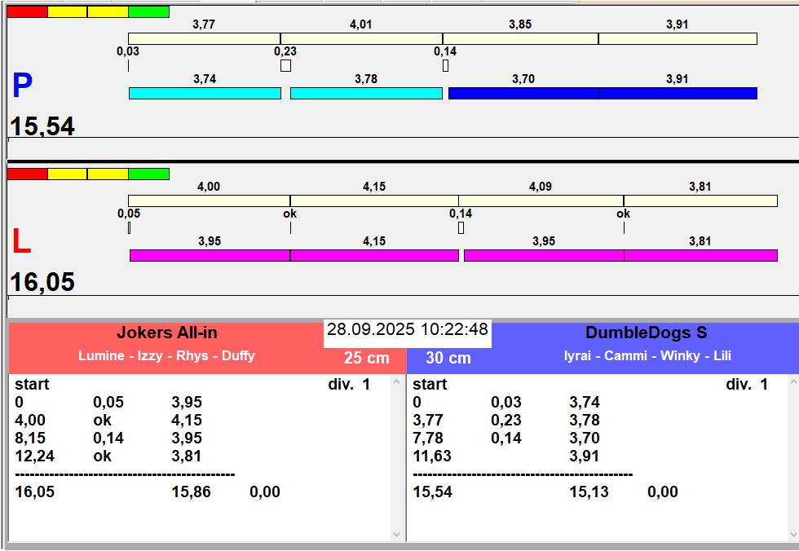This screenshot has width=799, height=551.
Task: Click the 0,05 start marker in lane L
Action: click(130, 227)
